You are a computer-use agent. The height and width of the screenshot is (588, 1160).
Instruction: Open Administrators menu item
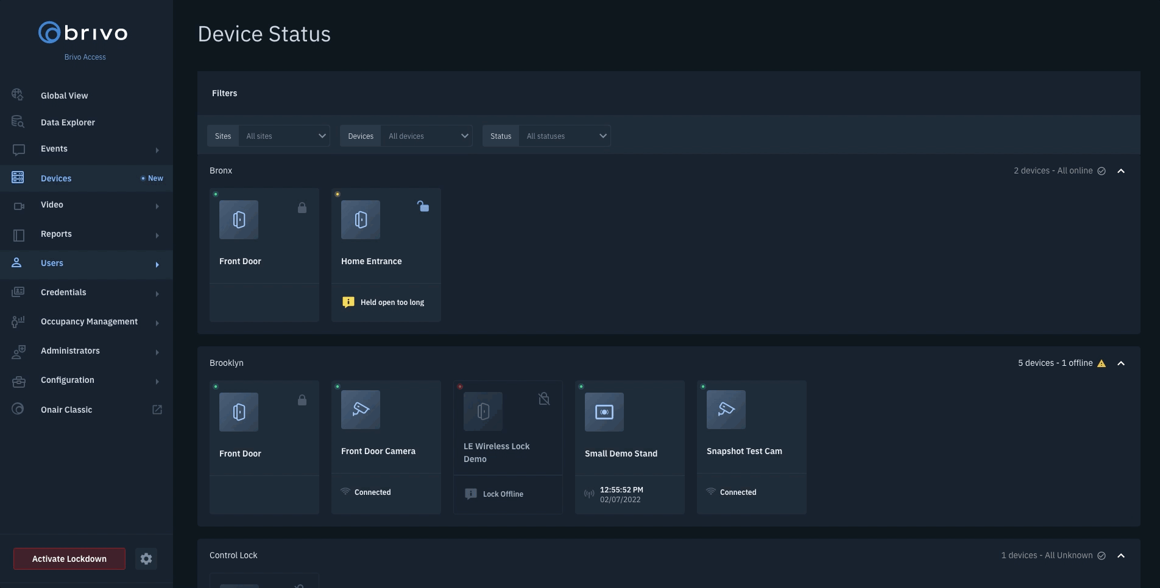(x=87, y=351)
